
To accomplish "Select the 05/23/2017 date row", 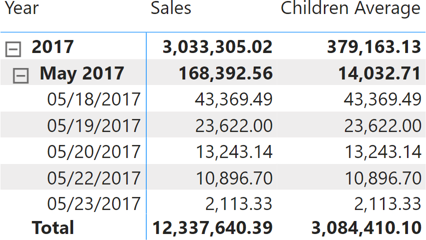I will tap(94, 203).
